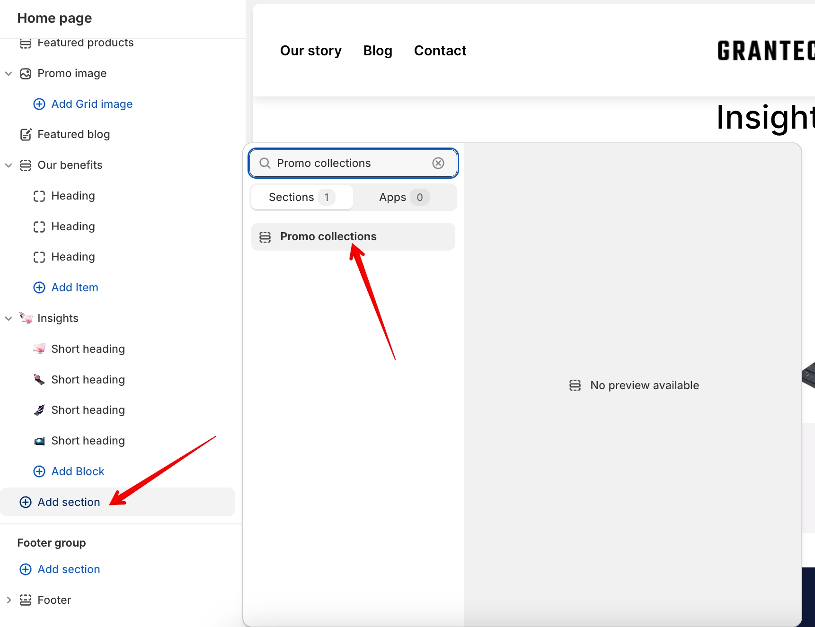Clear the Promo collections search text
This screenshot has height=627, width=815.
point(438,163)
